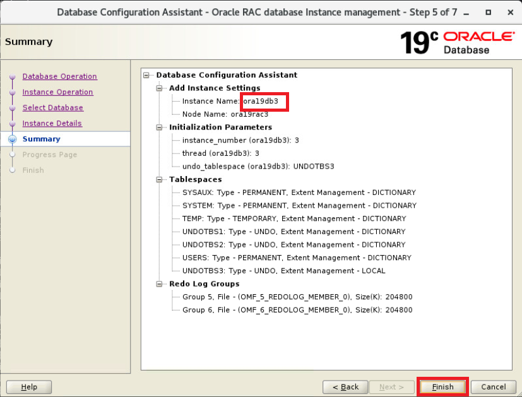
Task: Select the Summary step in sidebar
Action: (41, 139)
